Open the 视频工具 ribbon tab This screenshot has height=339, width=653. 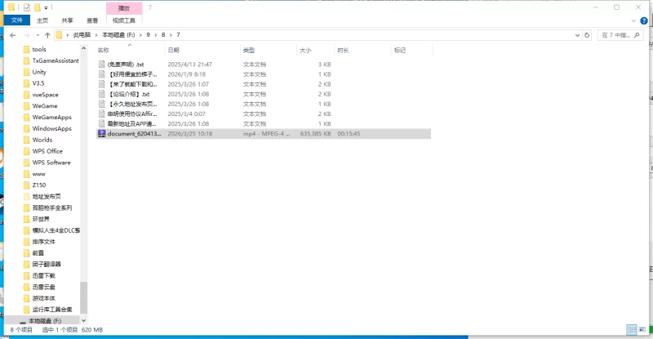pyautogui.click(x=124, y=20)
